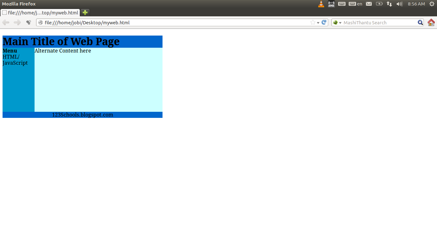Click the VLC tray icon
This screenshot has width=437, height=246.
click(321, 4)
